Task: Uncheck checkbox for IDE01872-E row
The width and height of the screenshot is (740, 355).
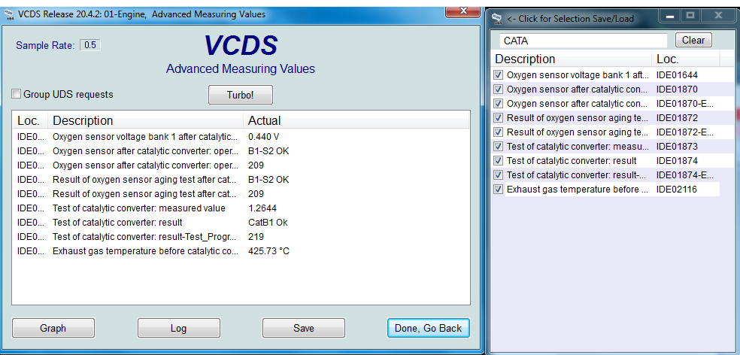Action: pos(499,132)
